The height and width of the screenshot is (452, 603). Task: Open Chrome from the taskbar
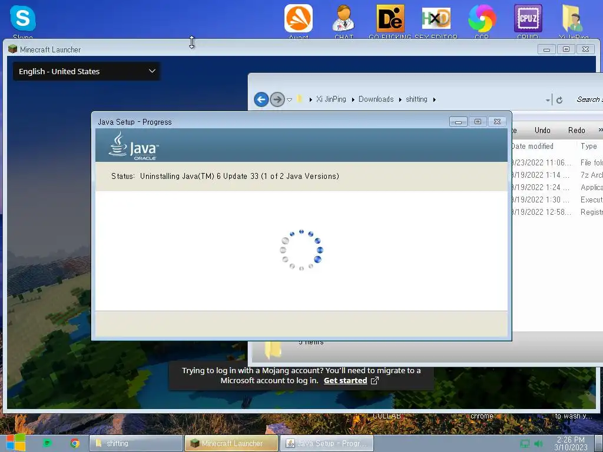[75, 443]
